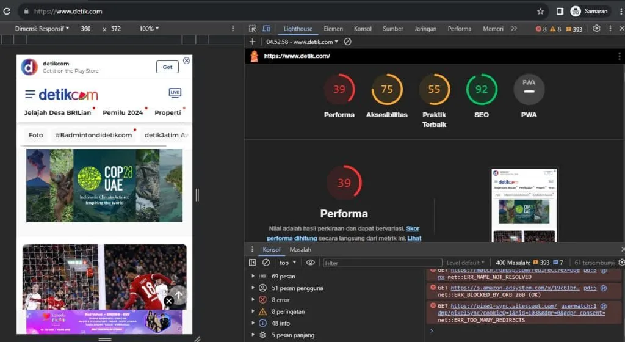Click the width field showing 360
The height and width of the screenshot is (342, 625).
(x=85, y=29)
